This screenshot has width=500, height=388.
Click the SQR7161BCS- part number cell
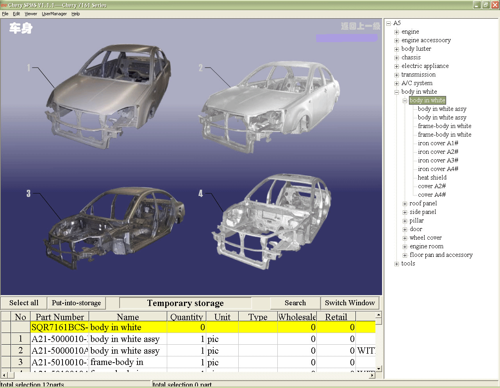pos(60,327)
